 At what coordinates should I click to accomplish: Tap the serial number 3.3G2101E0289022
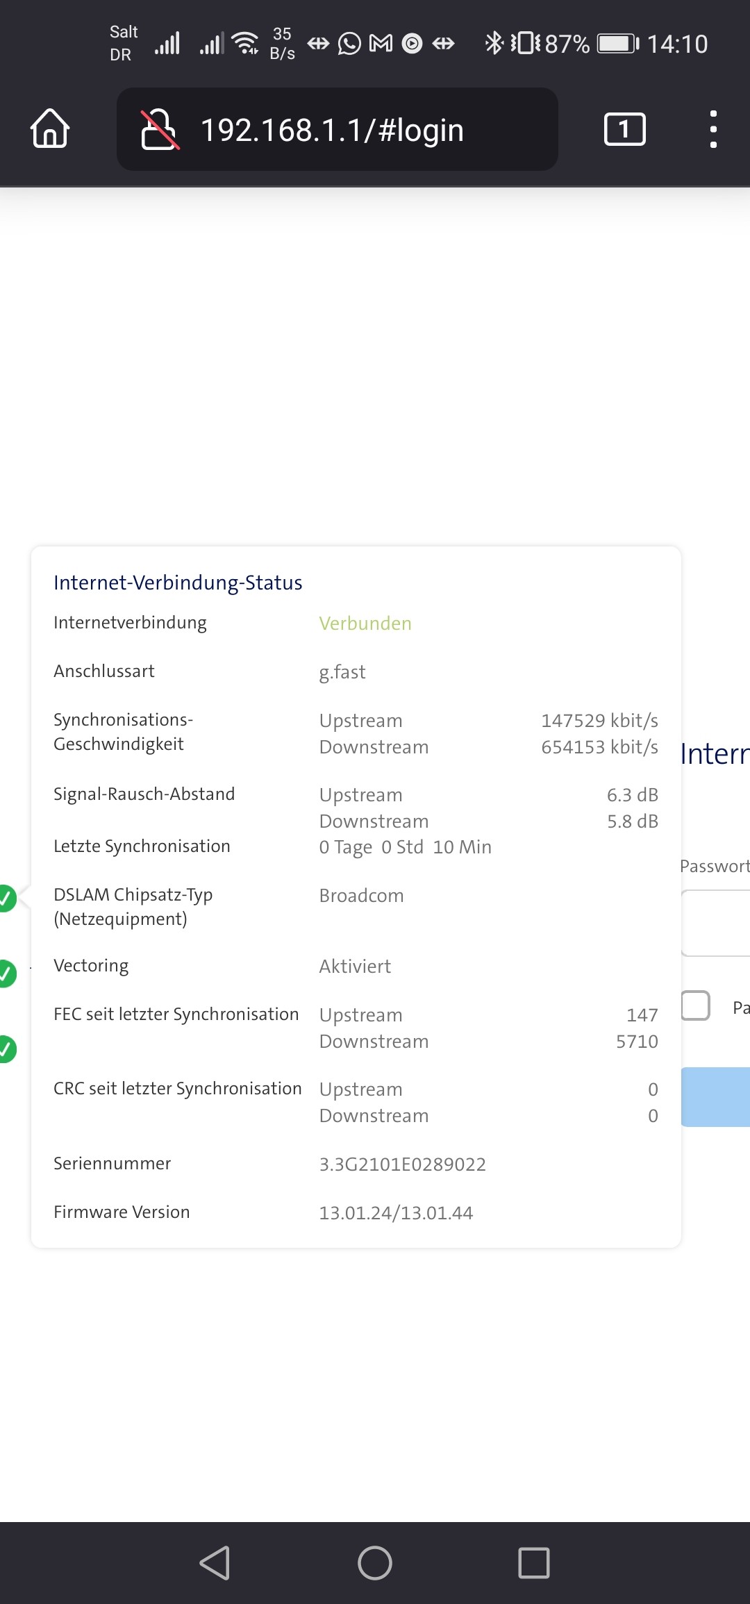tap(403, 1164)
